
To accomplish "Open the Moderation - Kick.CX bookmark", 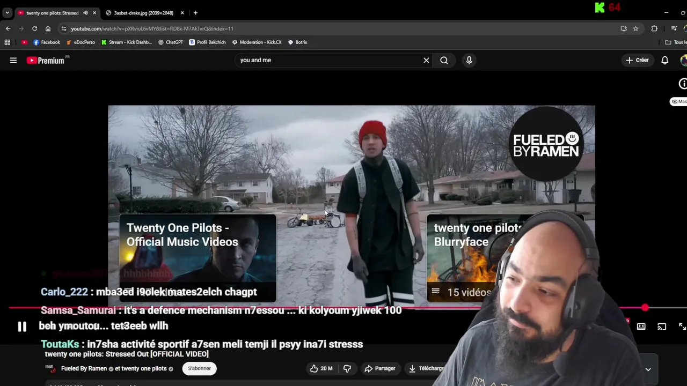I will [x=256, y=42].
